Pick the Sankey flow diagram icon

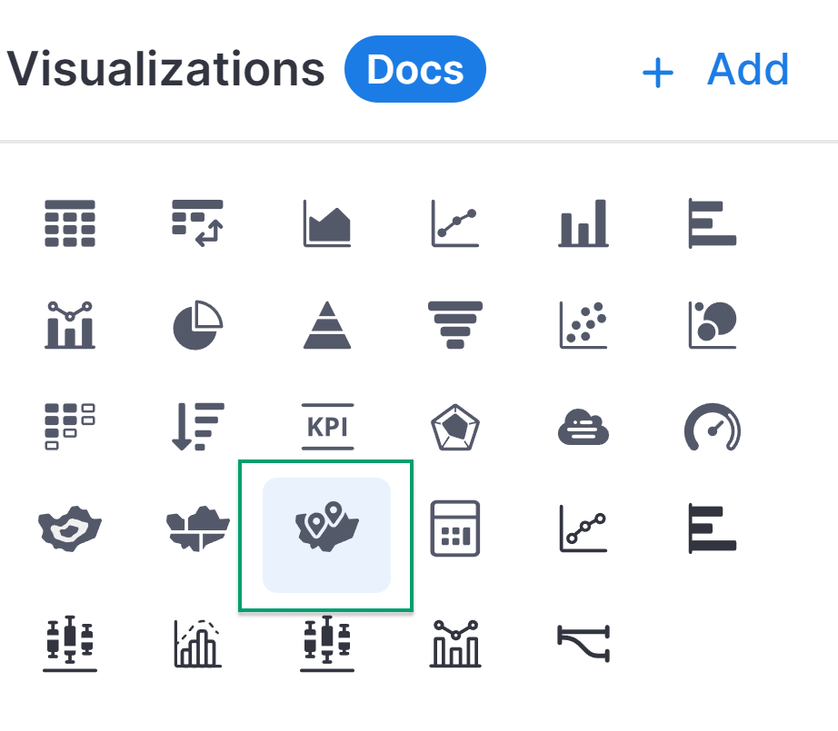click(x=584, y=644)
